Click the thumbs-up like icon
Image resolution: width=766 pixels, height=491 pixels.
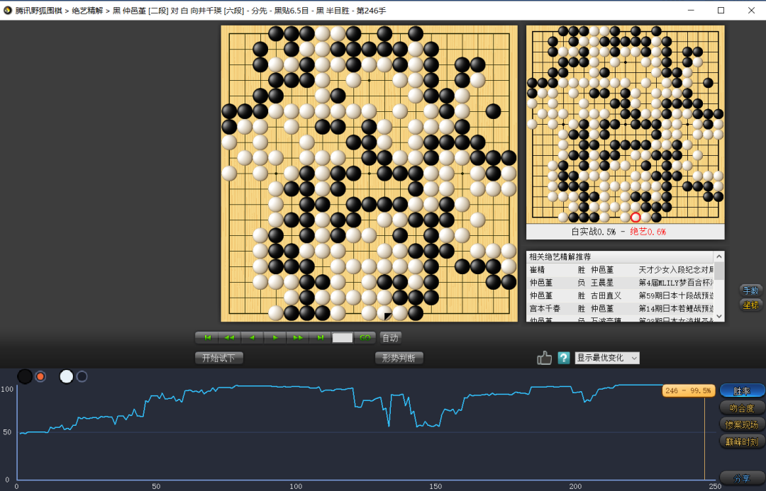pyautogui.click(x=544, y=358)
